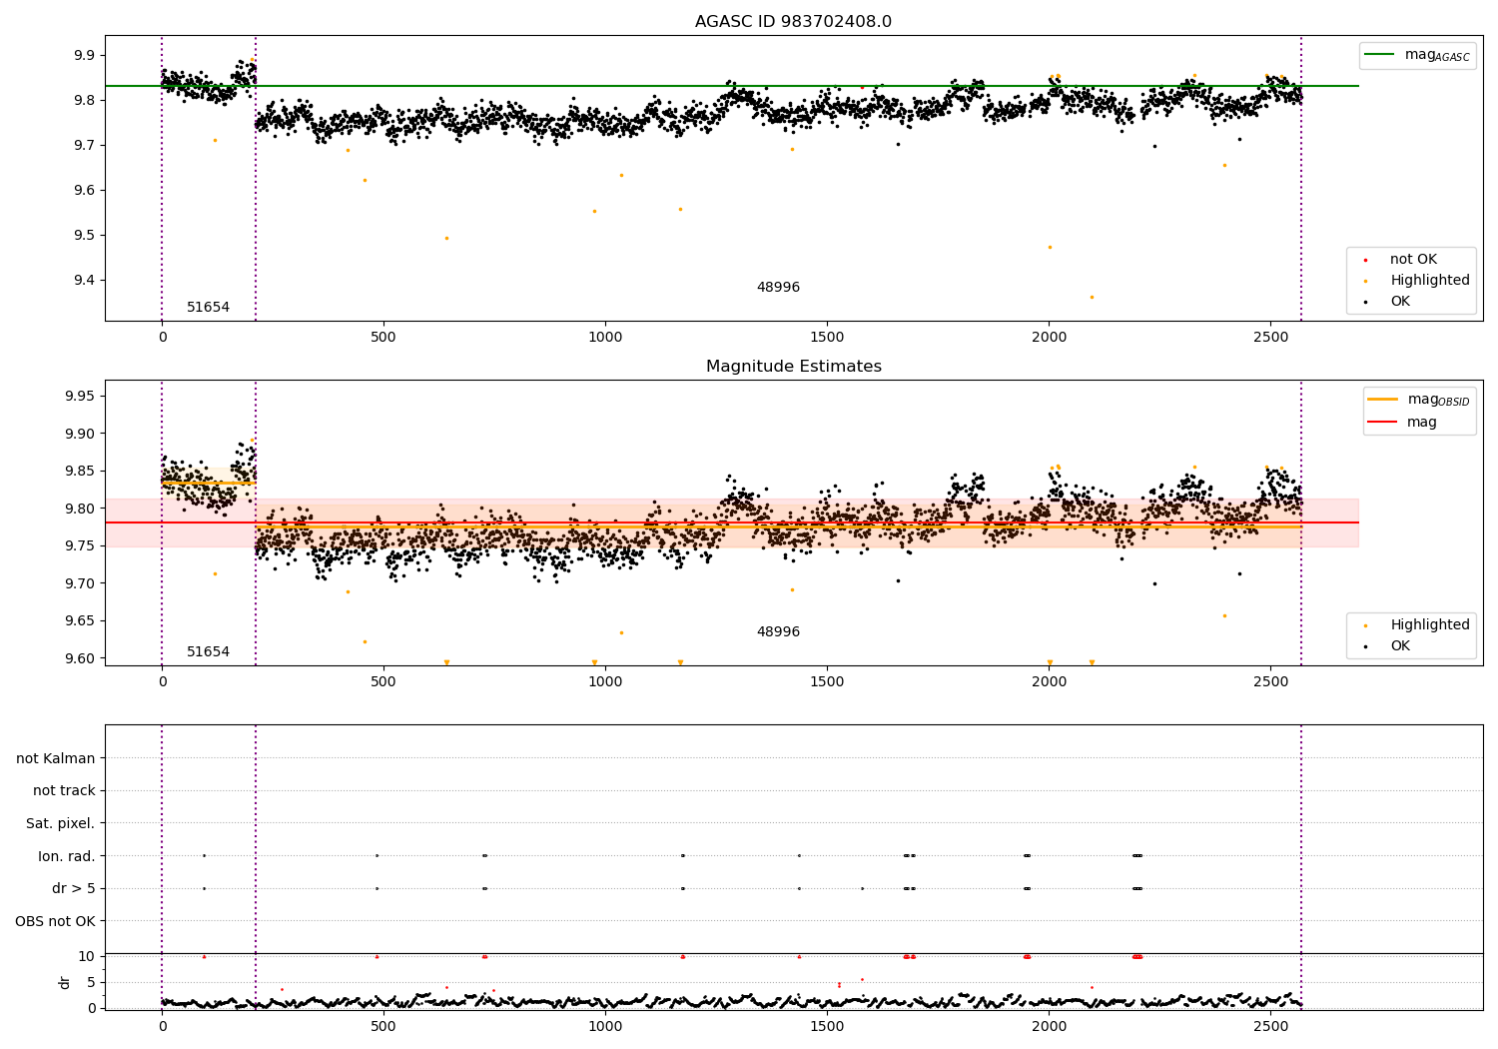Click the 'not track' row label

(x=64, y=790)
